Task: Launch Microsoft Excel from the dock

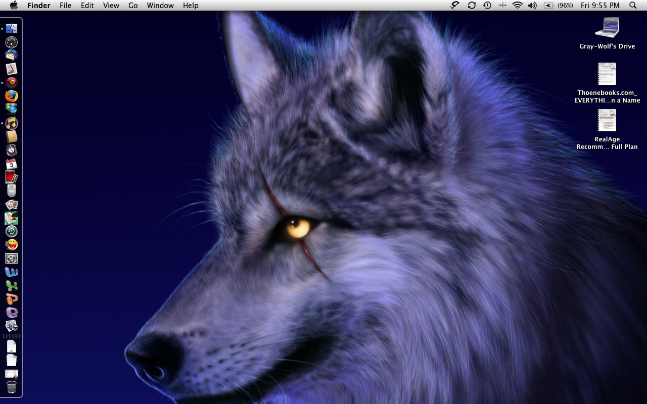Action: coord(12,286)
